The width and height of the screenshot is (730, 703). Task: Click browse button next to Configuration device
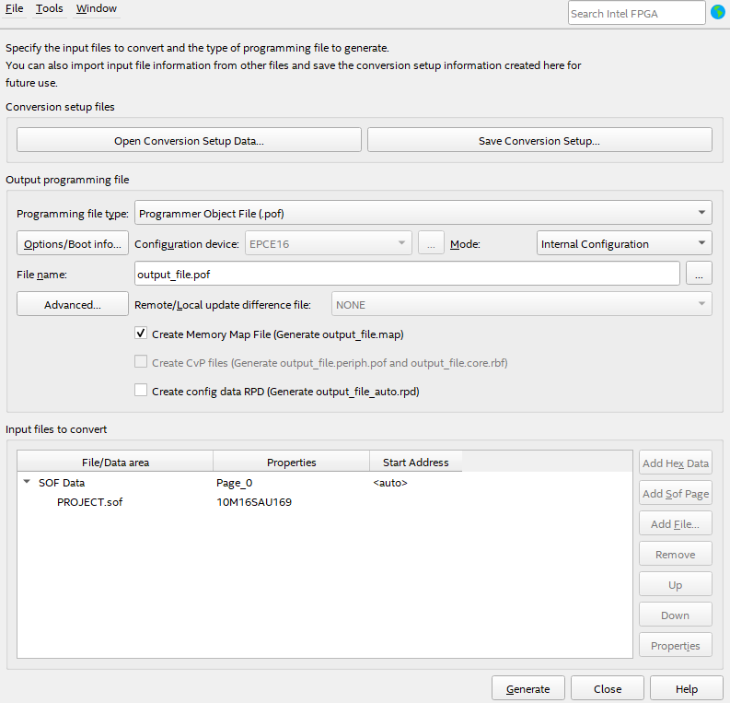pyautogui.click(x=431, y=243)
